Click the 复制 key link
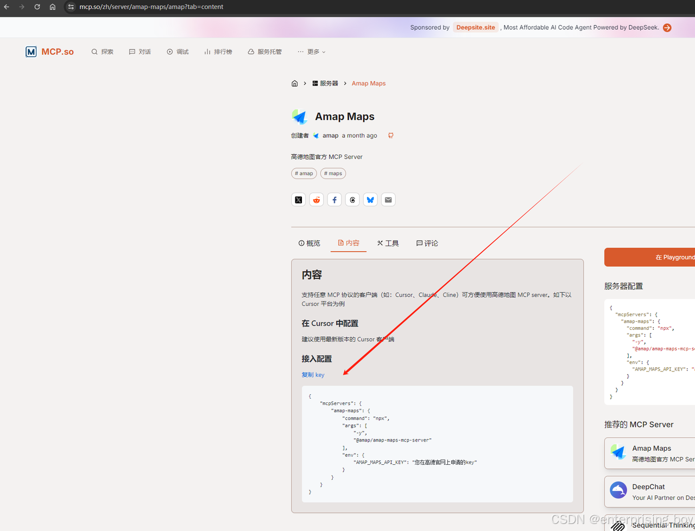The height and width of the screenshot is (531, 695). click(313, 375)
